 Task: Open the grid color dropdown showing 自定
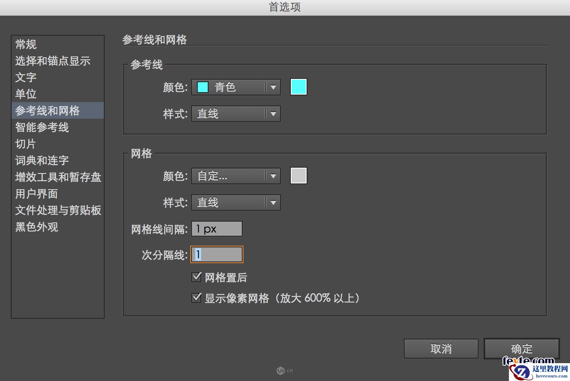[x=235, y=176]
